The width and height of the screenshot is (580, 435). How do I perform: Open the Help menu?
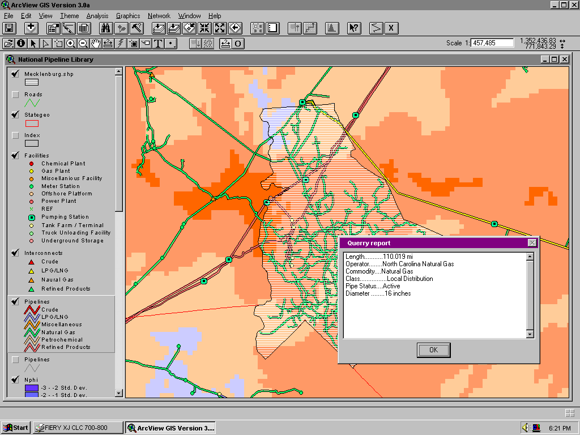click(215, 16)
